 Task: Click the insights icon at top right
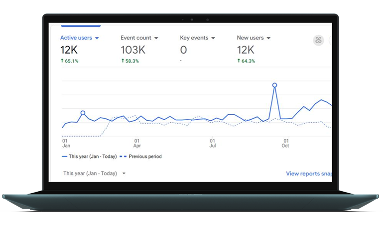[x=318, y=41]
